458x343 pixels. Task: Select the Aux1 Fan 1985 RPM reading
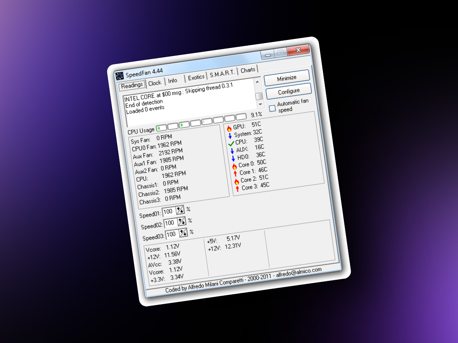pyautogui.click(x=159, y=162)
